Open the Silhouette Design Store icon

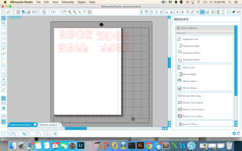tap(3, 108)
